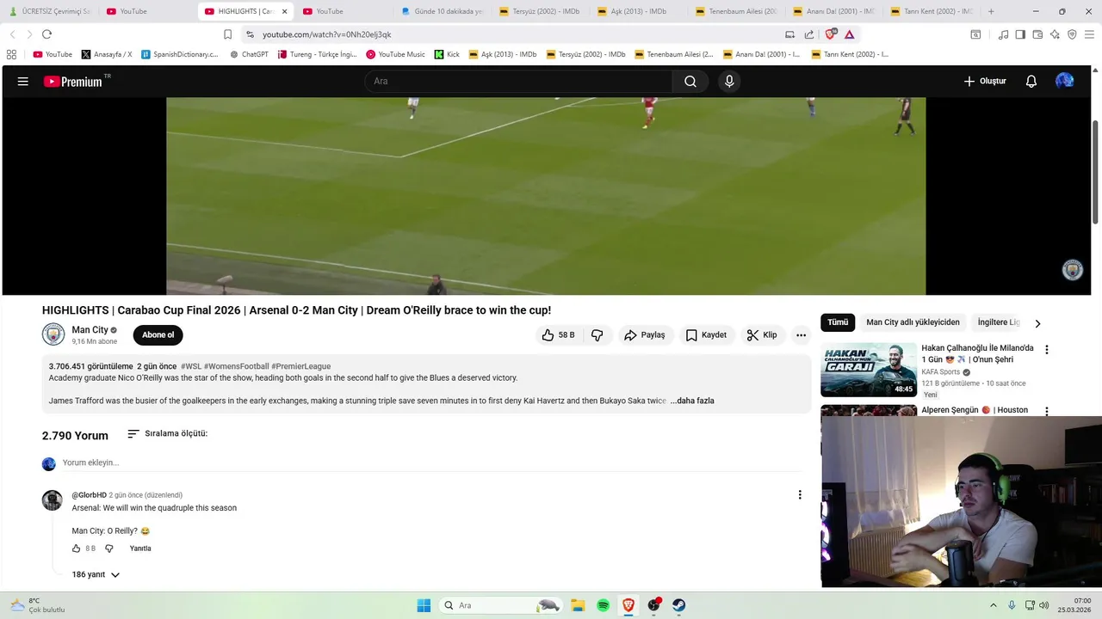Click the Man City channel avatar
The width and height of the screenshot is (1102, 619).
coord(53,334)
